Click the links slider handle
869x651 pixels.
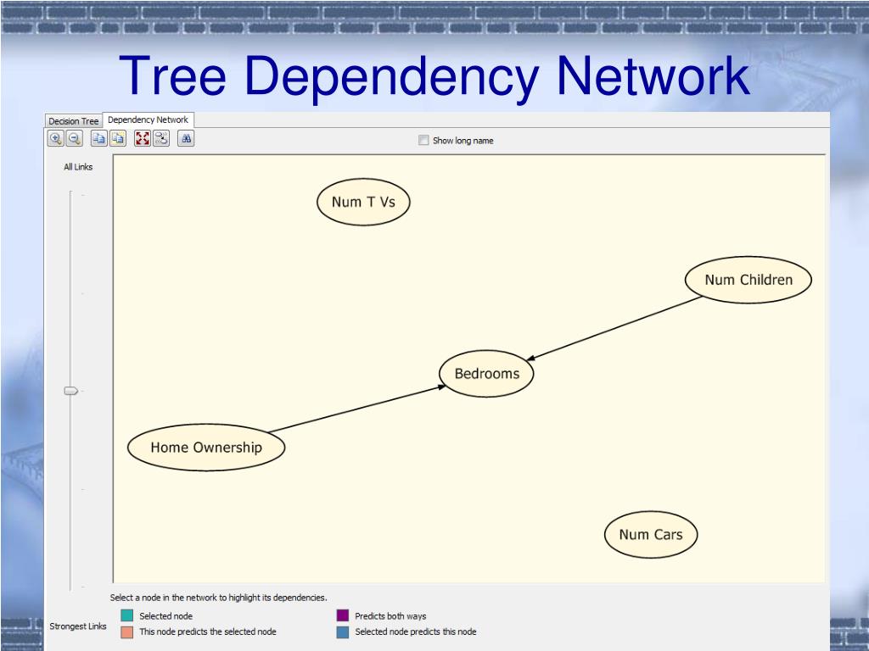tap(71, 391)
